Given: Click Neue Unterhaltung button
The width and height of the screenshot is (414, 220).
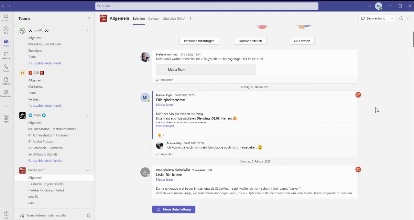Looking at the screenshot, I should (x=174, y=209).
